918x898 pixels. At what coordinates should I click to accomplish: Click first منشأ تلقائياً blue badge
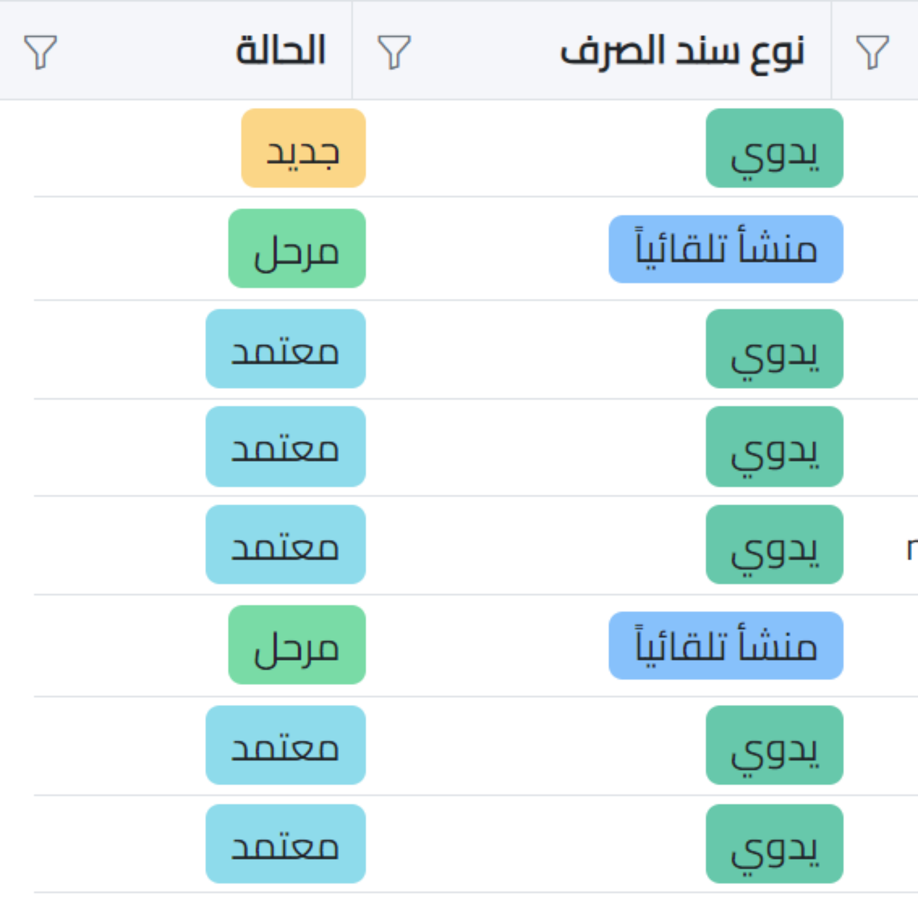click(725, 249)
